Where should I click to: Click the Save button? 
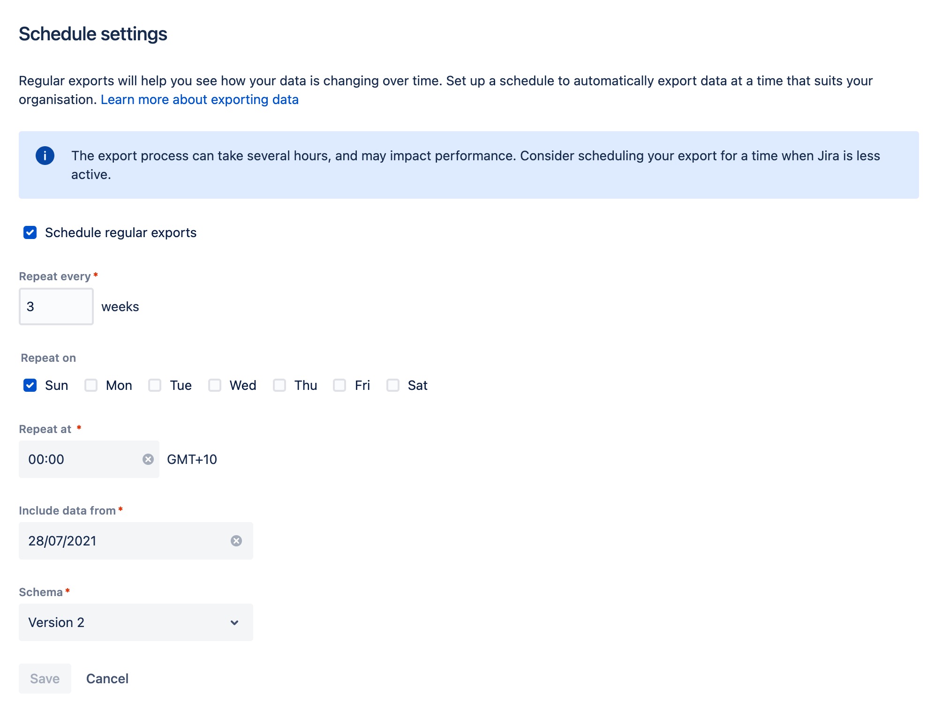45,679
